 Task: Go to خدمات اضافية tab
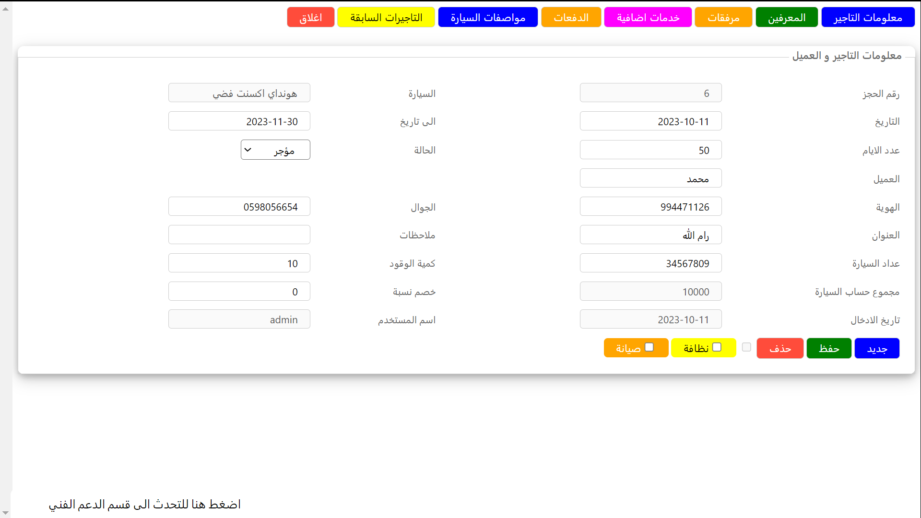[x=648, y=18]
